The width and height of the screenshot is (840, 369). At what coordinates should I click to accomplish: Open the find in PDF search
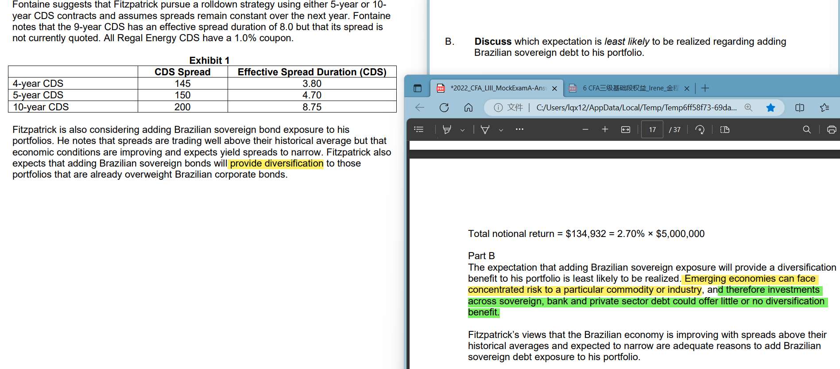pos(807,129)
